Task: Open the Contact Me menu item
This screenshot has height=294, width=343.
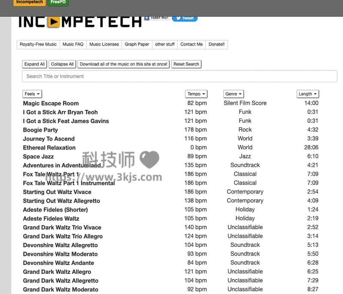Action: point(191,45)
